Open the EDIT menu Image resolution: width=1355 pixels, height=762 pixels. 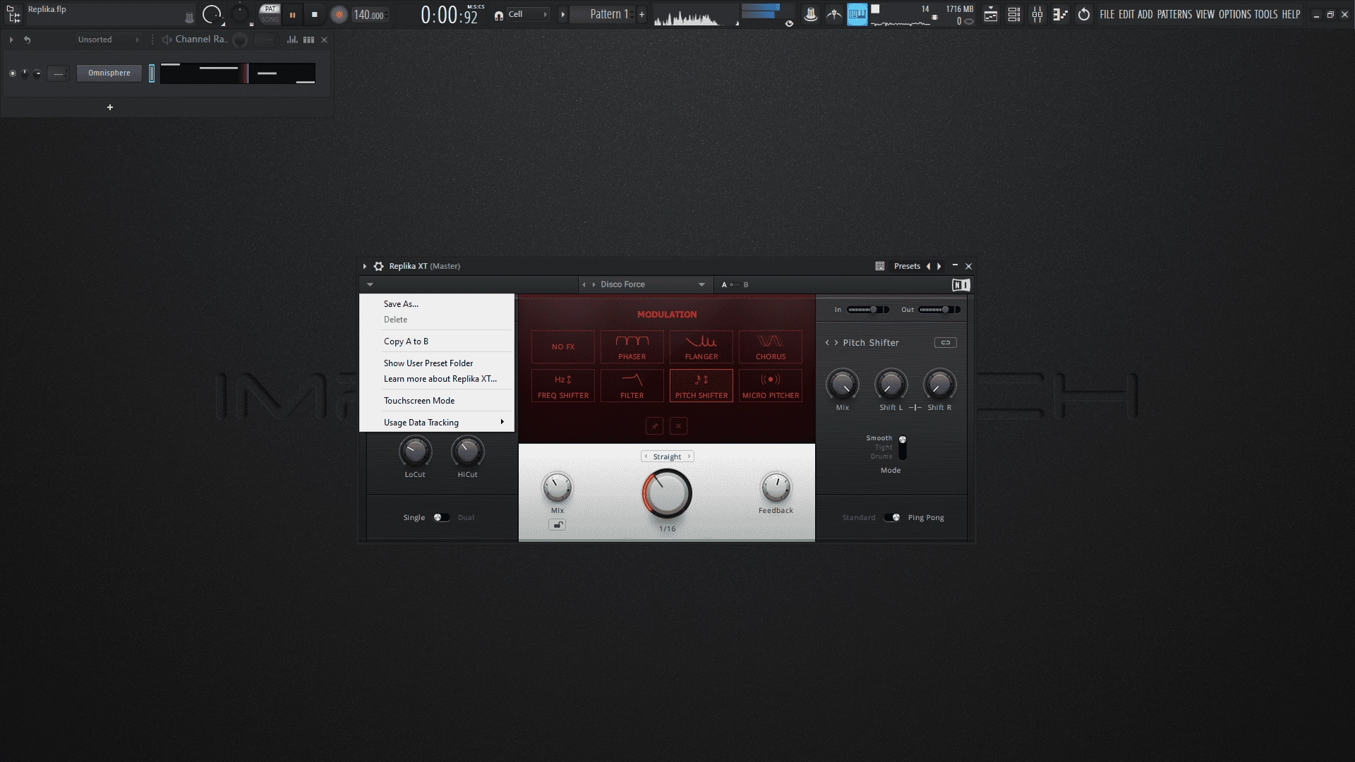coord(1126,14)
